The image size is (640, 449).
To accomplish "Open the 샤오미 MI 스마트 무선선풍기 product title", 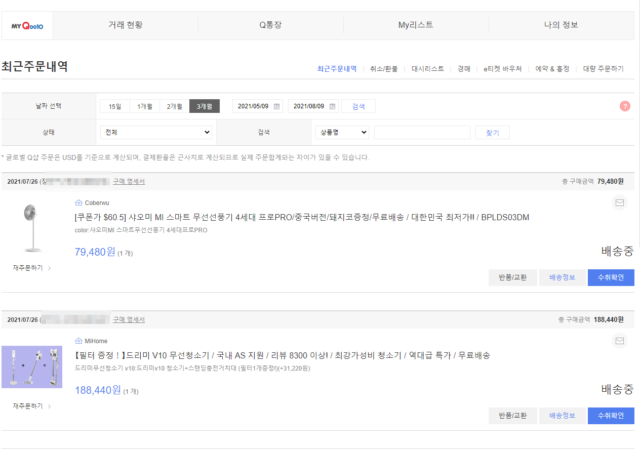I will point(302,217).
